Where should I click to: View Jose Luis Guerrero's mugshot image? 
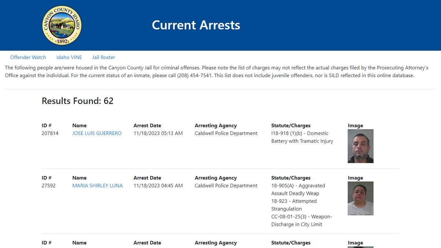[x=361, y=146]
